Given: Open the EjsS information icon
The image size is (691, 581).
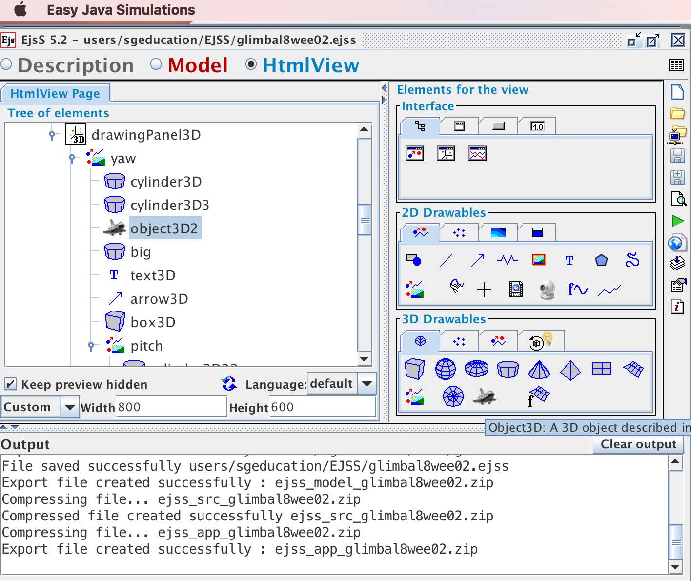Looking at the screenshot, I should tap(678, 306).
